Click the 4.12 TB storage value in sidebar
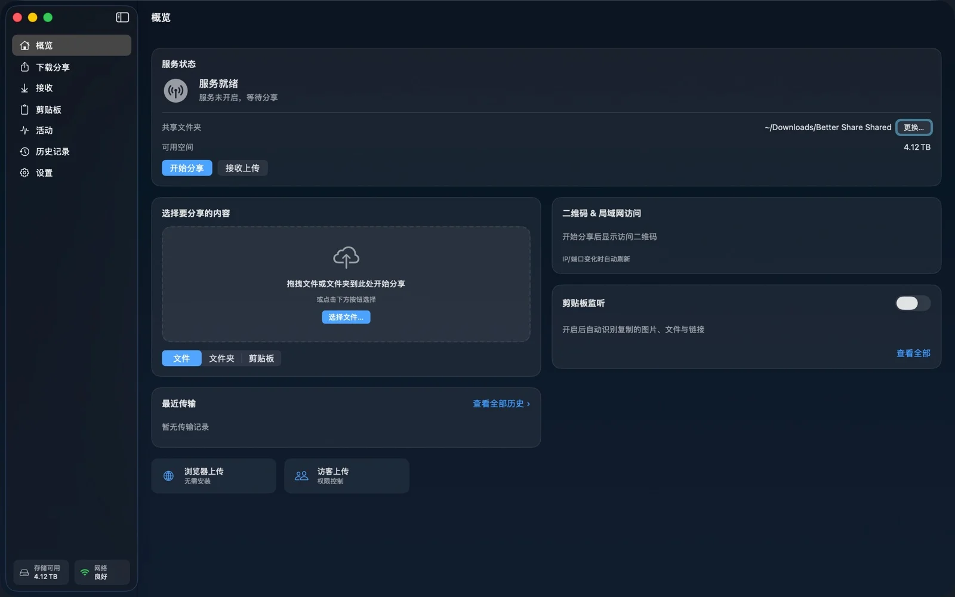Image resolution: width=955 pixels, height=597 pixels. click(46, 577)
